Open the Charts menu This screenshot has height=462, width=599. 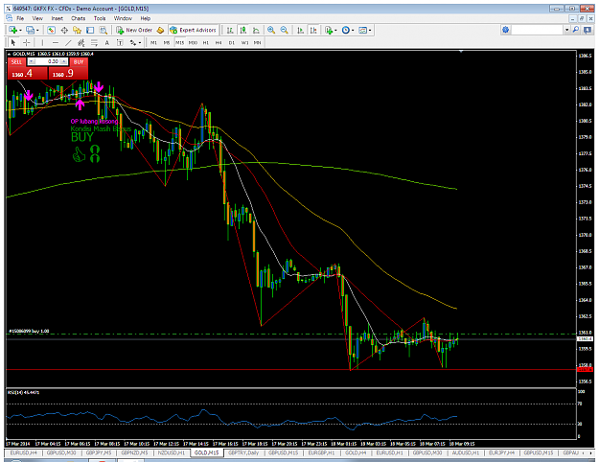pos(78,18)
